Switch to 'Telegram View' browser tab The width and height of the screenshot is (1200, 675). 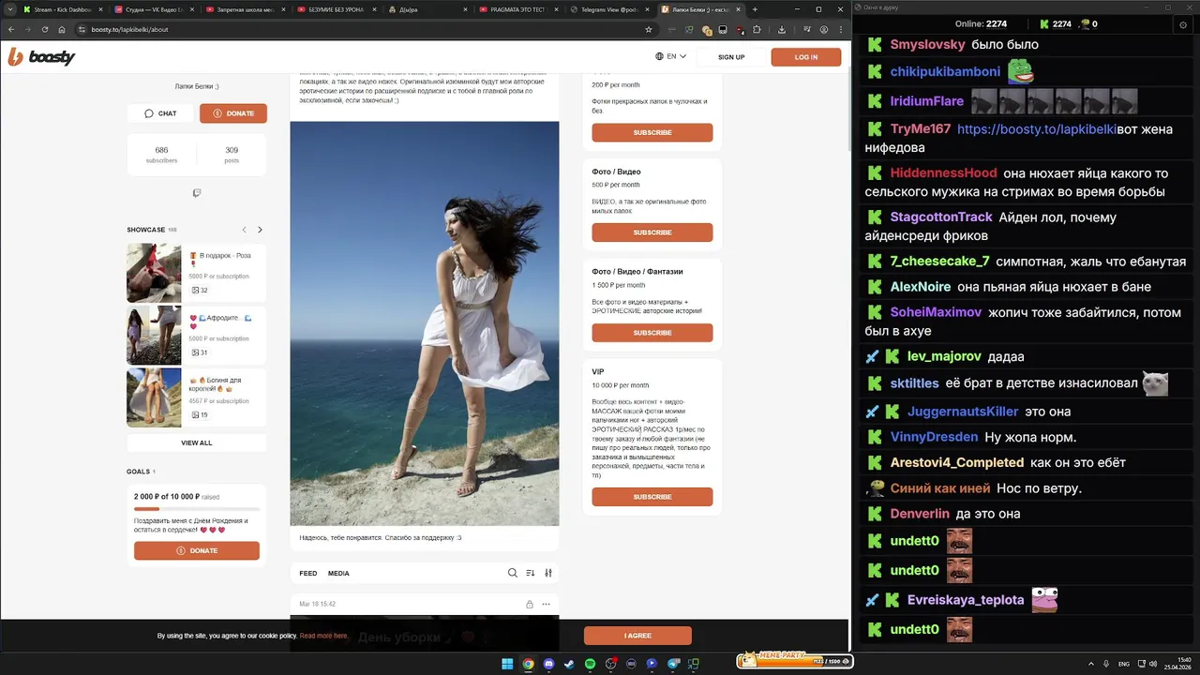[x=608, y=9]
